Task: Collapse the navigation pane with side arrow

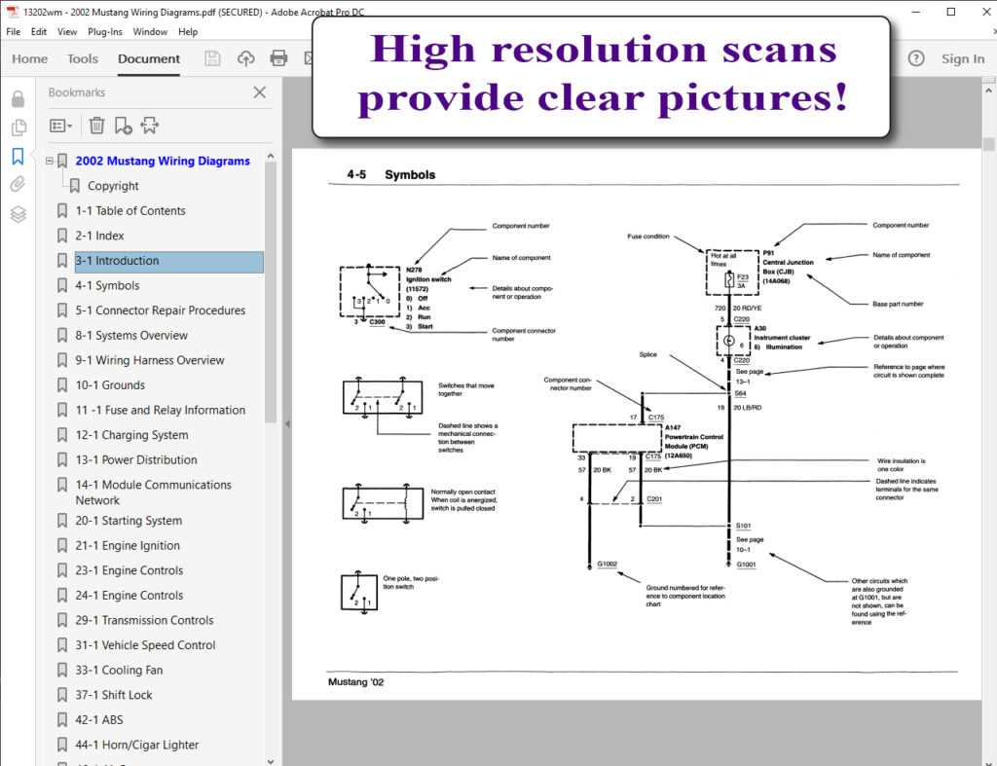Action: (x=287, y=423)
